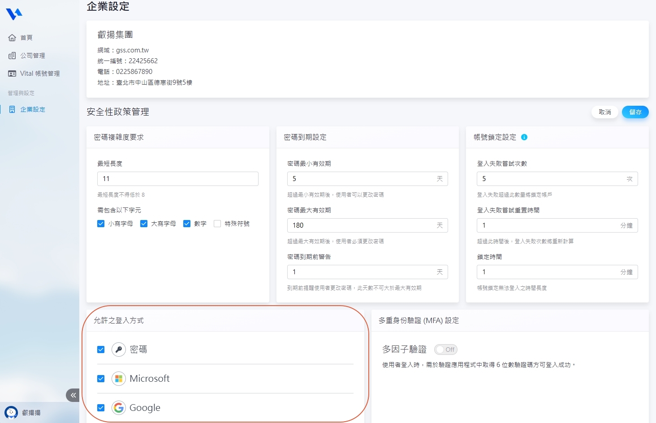
Task: Click the Vital logo icon
Action: [14, 14]
